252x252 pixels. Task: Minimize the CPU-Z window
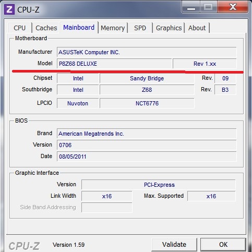pos(191,7)
